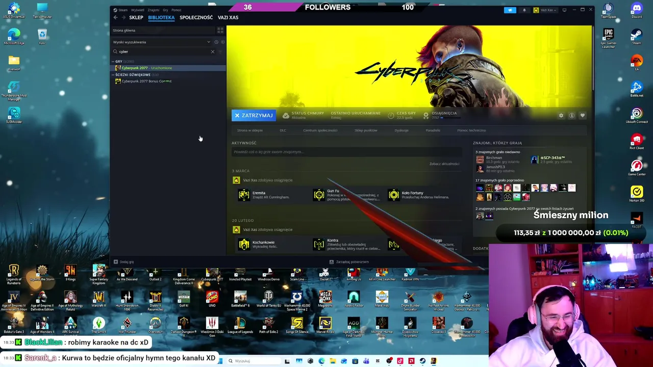Screen dimensions: 653x367
Task: Clear the library search with the X
Action: 213,51
